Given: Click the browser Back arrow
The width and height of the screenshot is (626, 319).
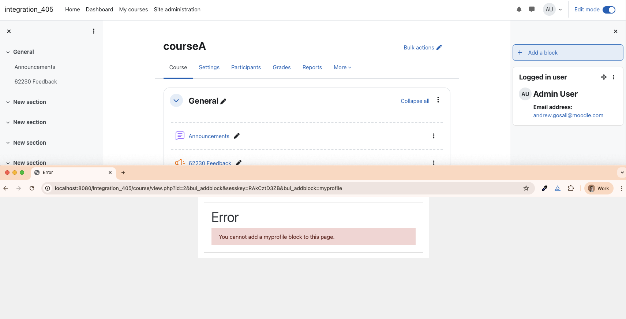Looking at the screenshot, I should coord(5,188).
